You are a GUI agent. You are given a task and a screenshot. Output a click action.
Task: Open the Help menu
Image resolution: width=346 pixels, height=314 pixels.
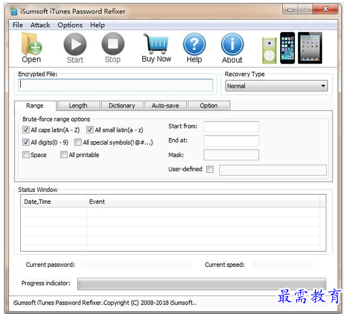[x=97, y=25]
